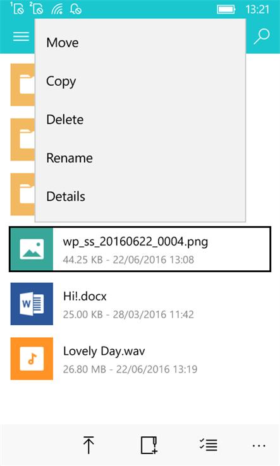Open the Word document icon for Hi!.docx
The width and height of the screenshot is (280, 466).
click(x=32, y=304)
